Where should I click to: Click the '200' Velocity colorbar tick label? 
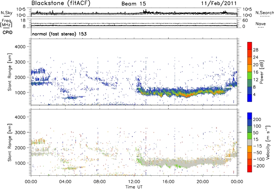[257, 119]
